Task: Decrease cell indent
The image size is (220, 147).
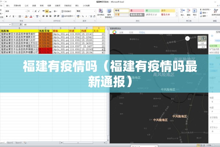Action: pyautogui.click(x=55, y=16)
